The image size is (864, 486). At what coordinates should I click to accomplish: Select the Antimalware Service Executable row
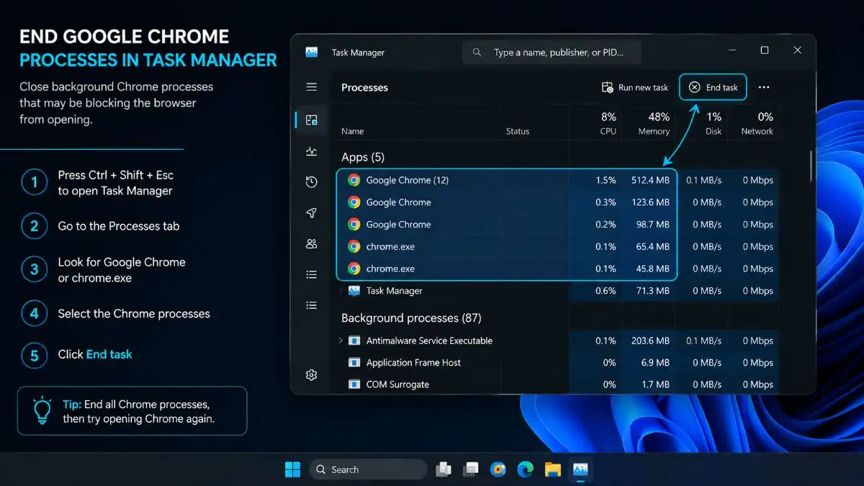558,341
